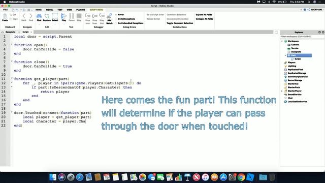This screenshot has width=325, height=183.
Task: Select Chat in Explorer
Action: click(290, 98)
